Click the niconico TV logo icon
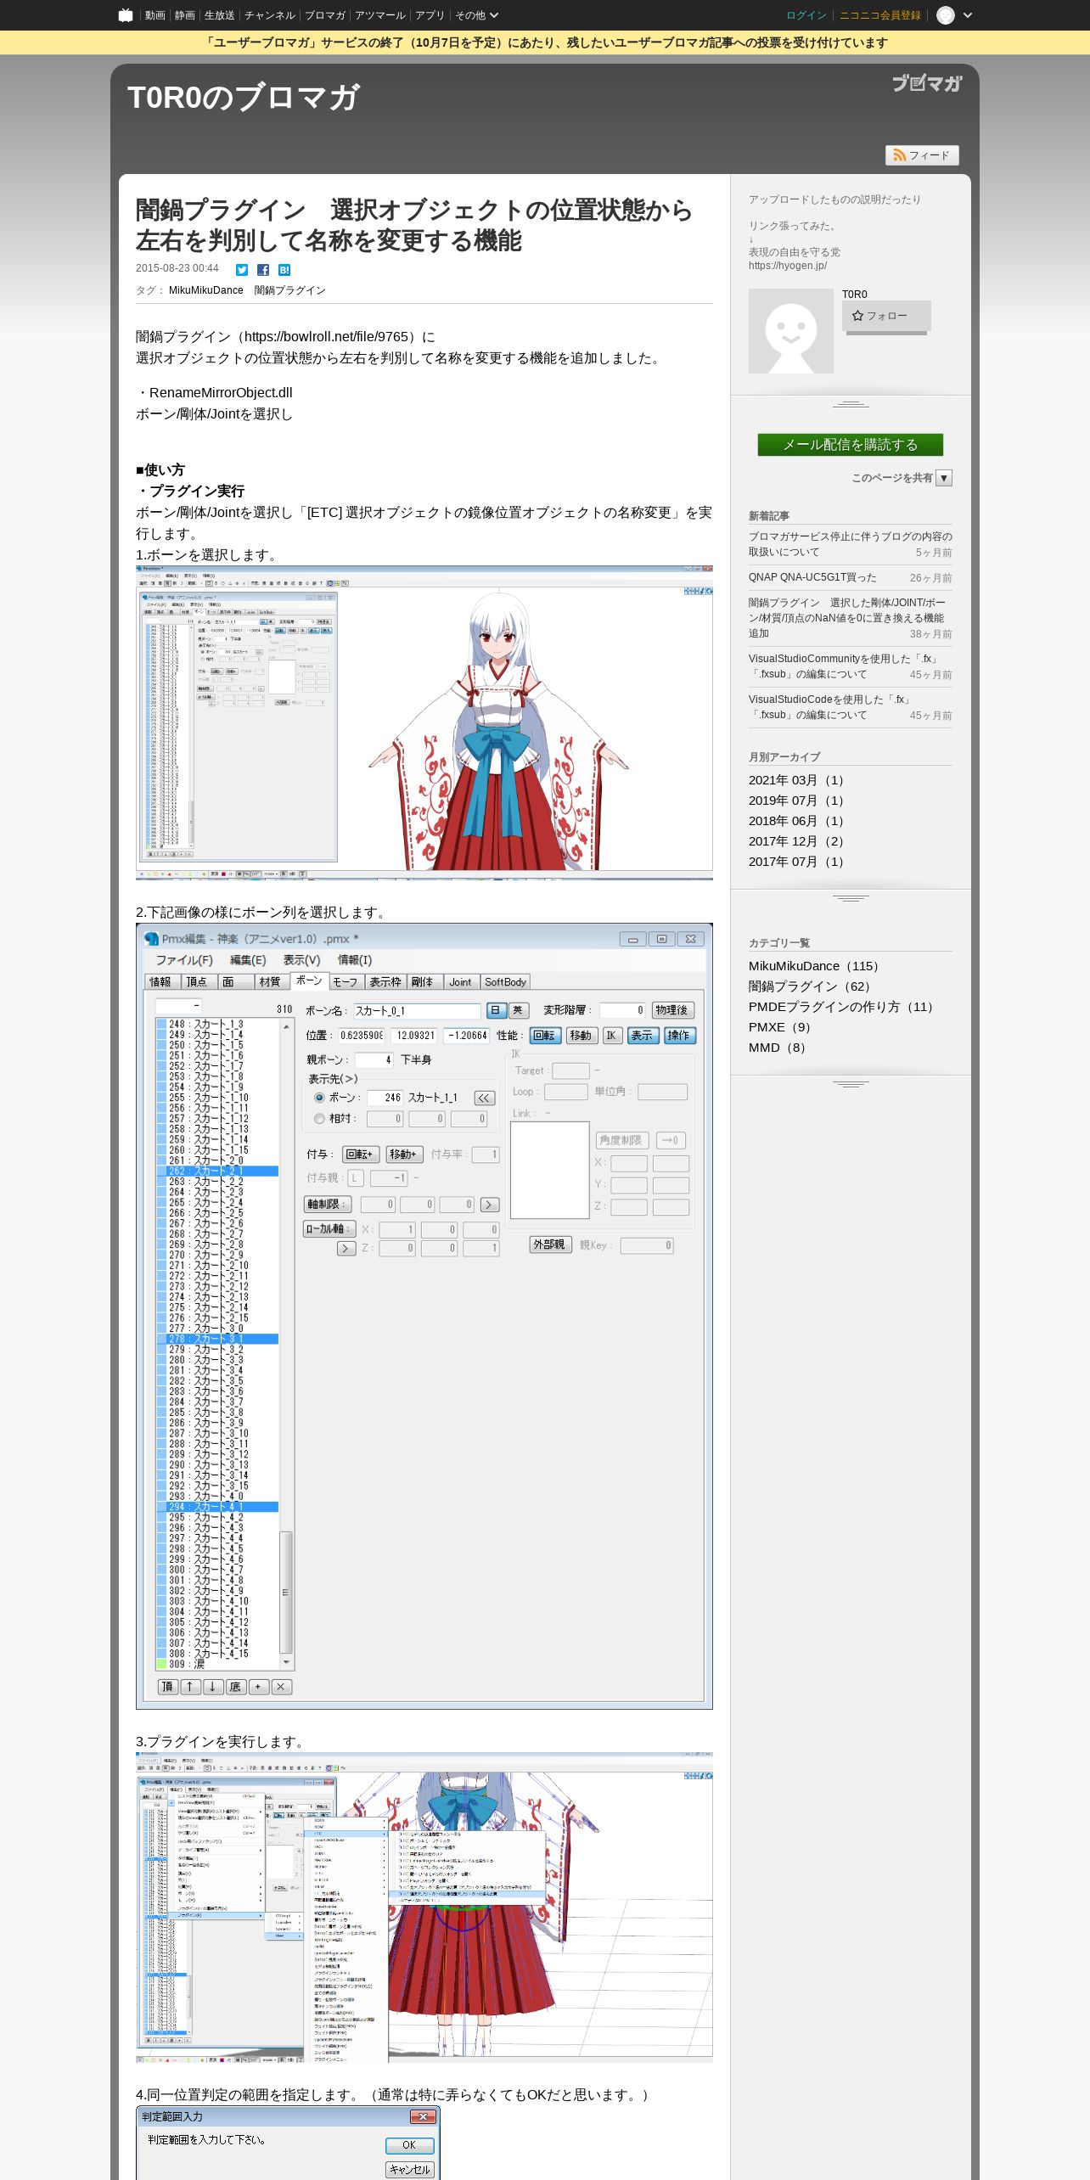This screenshot has width=1090, height=2180. pos(126,15)
